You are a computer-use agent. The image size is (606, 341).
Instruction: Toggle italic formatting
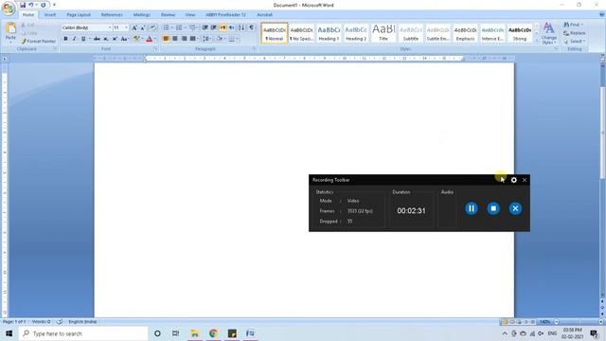pos(74,39)
